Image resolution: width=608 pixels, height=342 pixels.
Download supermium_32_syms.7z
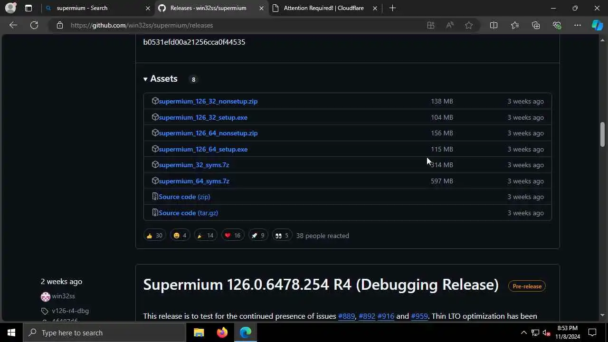point(194,165)
